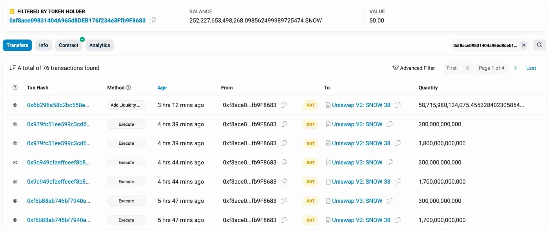Screen dimensions: 549x230
Task: Copy Uniswap V3 address for 200,000,000,000 transfer
Action: [390, 124]
